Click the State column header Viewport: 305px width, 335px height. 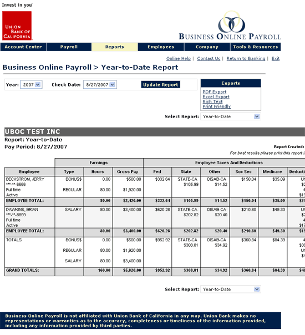click(186, 171)
